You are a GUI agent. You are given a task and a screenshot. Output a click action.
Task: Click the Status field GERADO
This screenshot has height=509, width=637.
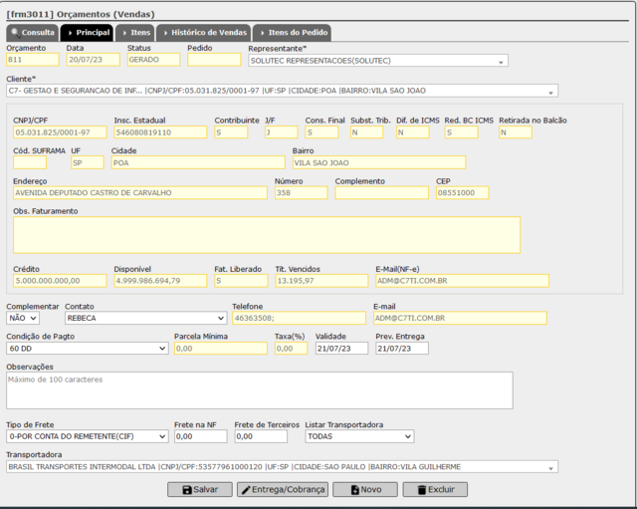tap(153, 60)
